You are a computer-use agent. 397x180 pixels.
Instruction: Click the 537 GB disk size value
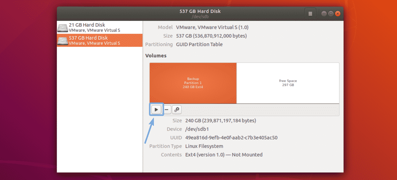(x=211, y=36)
